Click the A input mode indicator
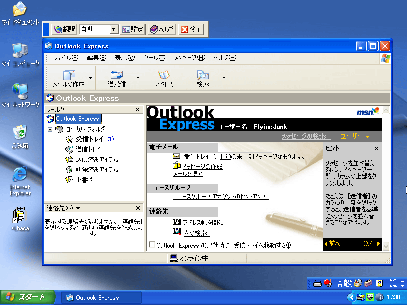The height and width of the screenshot is (305, 407). click(340, 283)
